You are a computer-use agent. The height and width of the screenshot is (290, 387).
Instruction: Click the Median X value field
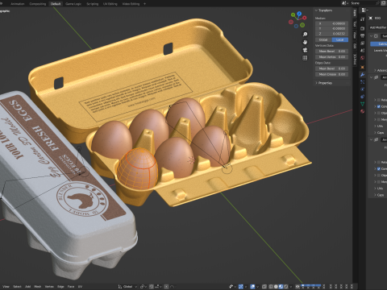coord(331,23)
